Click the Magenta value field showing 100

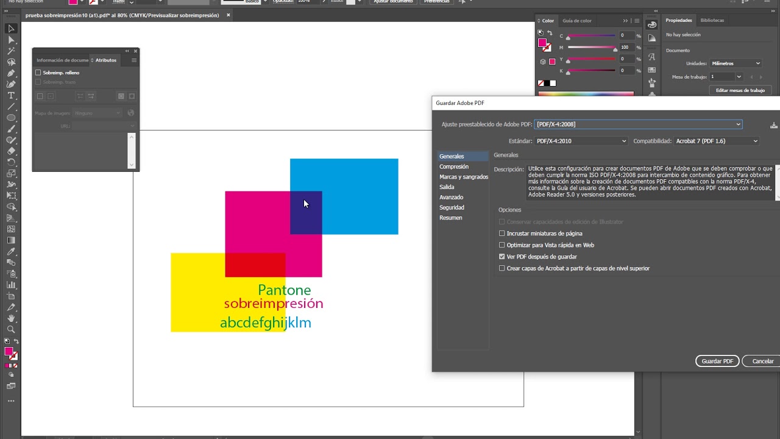[626, 47]
